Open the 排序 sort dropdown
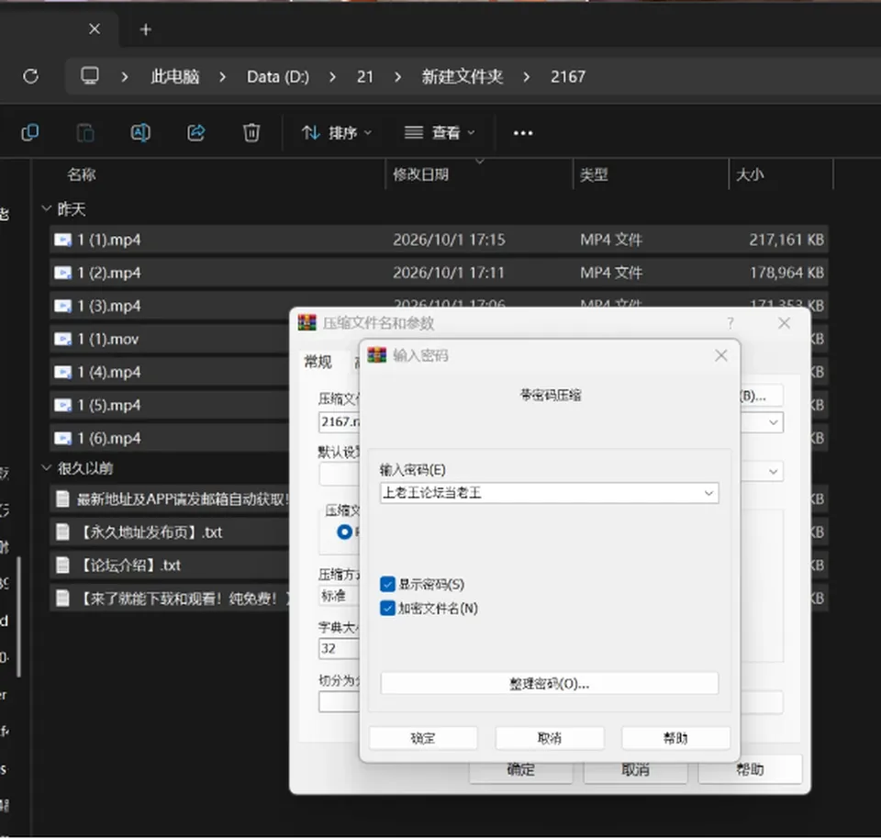 [337, 132]
